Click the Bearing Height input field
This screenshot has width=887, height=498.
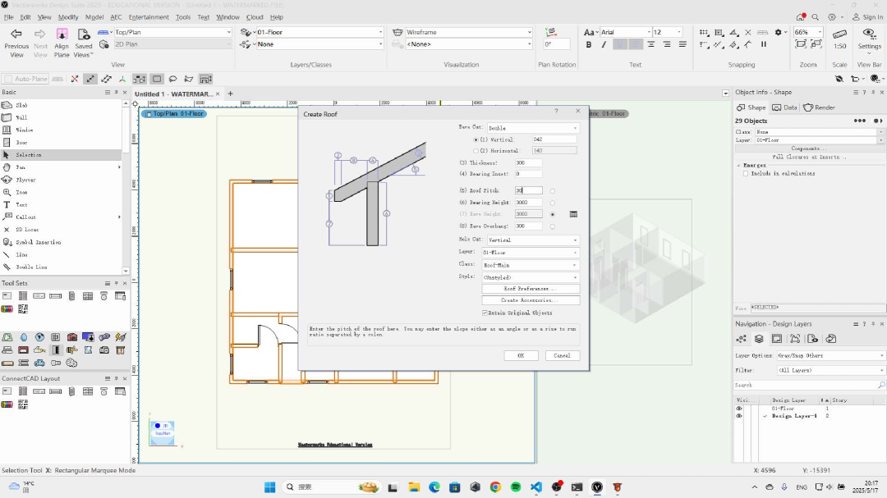pos(528,203)
